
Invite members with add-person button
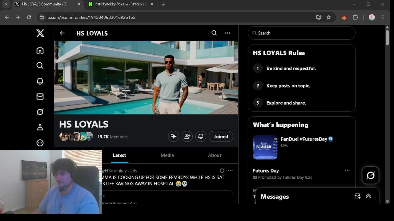pyautogui.click(x=187, y=137)
